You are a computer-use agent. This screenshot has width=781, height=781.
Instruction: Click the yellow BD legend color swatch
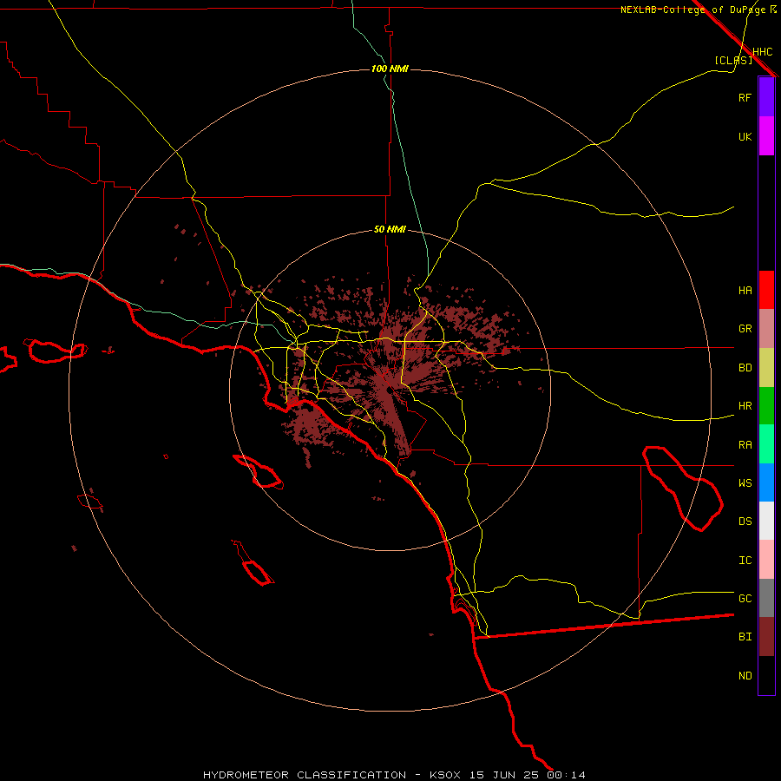click(766, 368)
